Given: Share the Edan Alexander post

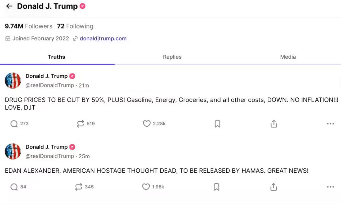Looking at the screenshot, I should click(273, 187).
